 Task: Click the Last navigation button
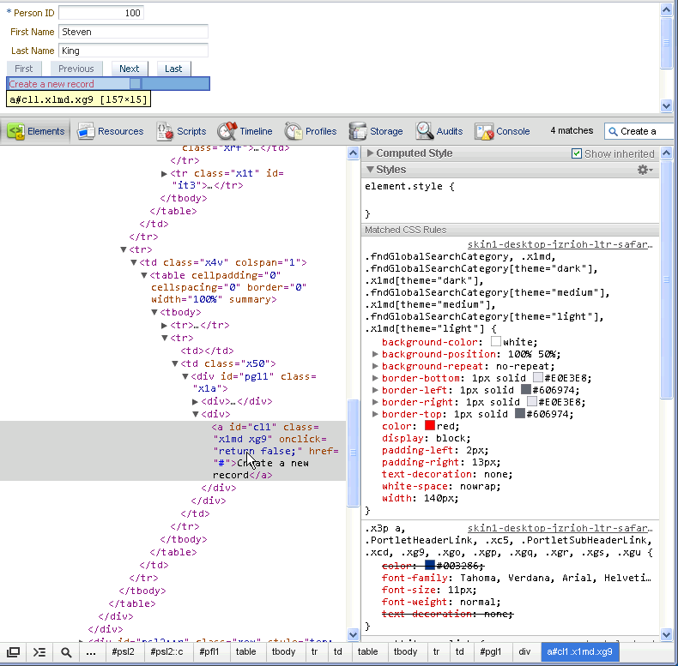(x=173, y=69)
